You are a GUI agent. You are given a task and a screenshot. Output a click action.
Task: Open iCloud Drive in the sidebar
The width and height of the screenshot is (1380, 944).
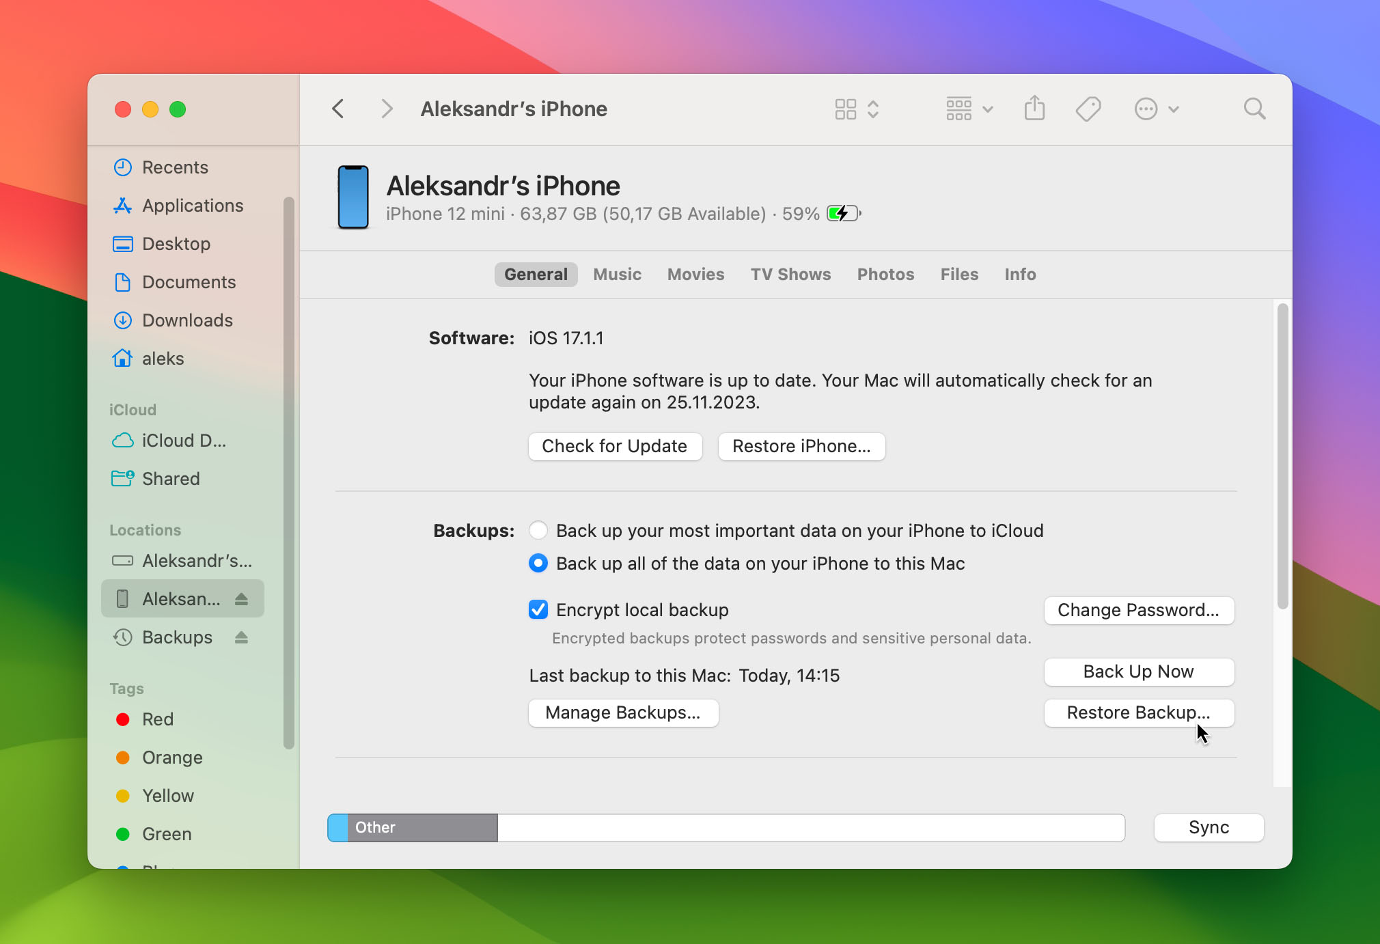(182, 441)
